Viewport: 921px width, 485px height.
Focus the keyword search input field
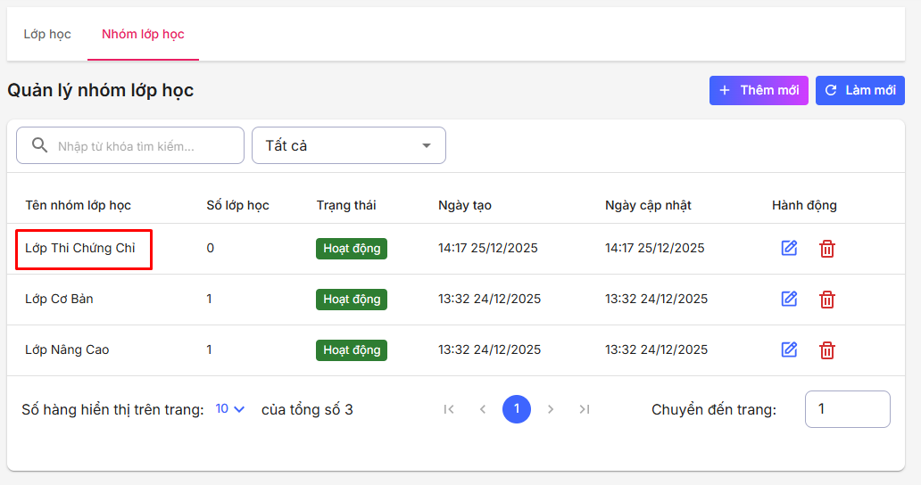[x=130, y=145]
